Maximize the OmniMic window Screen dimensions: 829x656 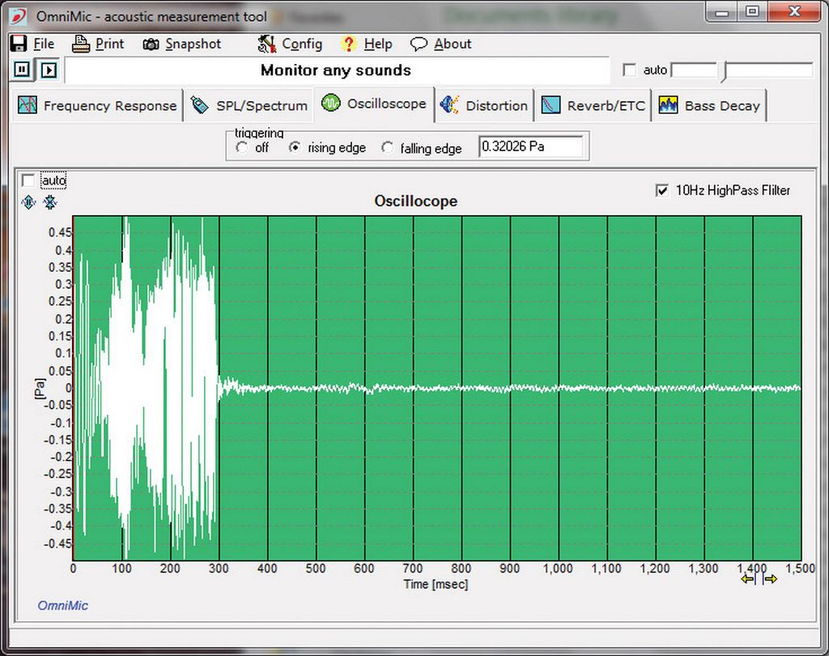click(x=752, y=11)
